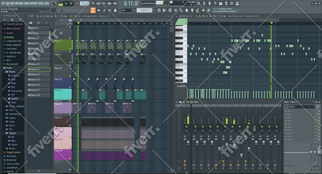Open the (none) mixer preset dropdown
The width and height of the screenshot is (322, 174).
point(301,107)
